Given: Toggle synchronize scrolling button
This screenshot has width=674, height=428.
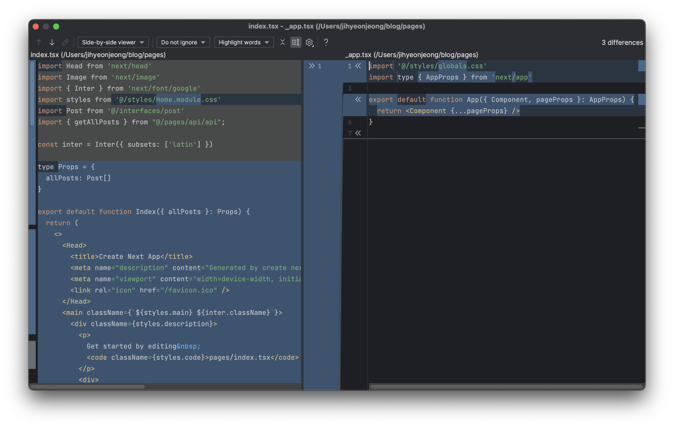Looking at the screenshot, I should (296, 42).
